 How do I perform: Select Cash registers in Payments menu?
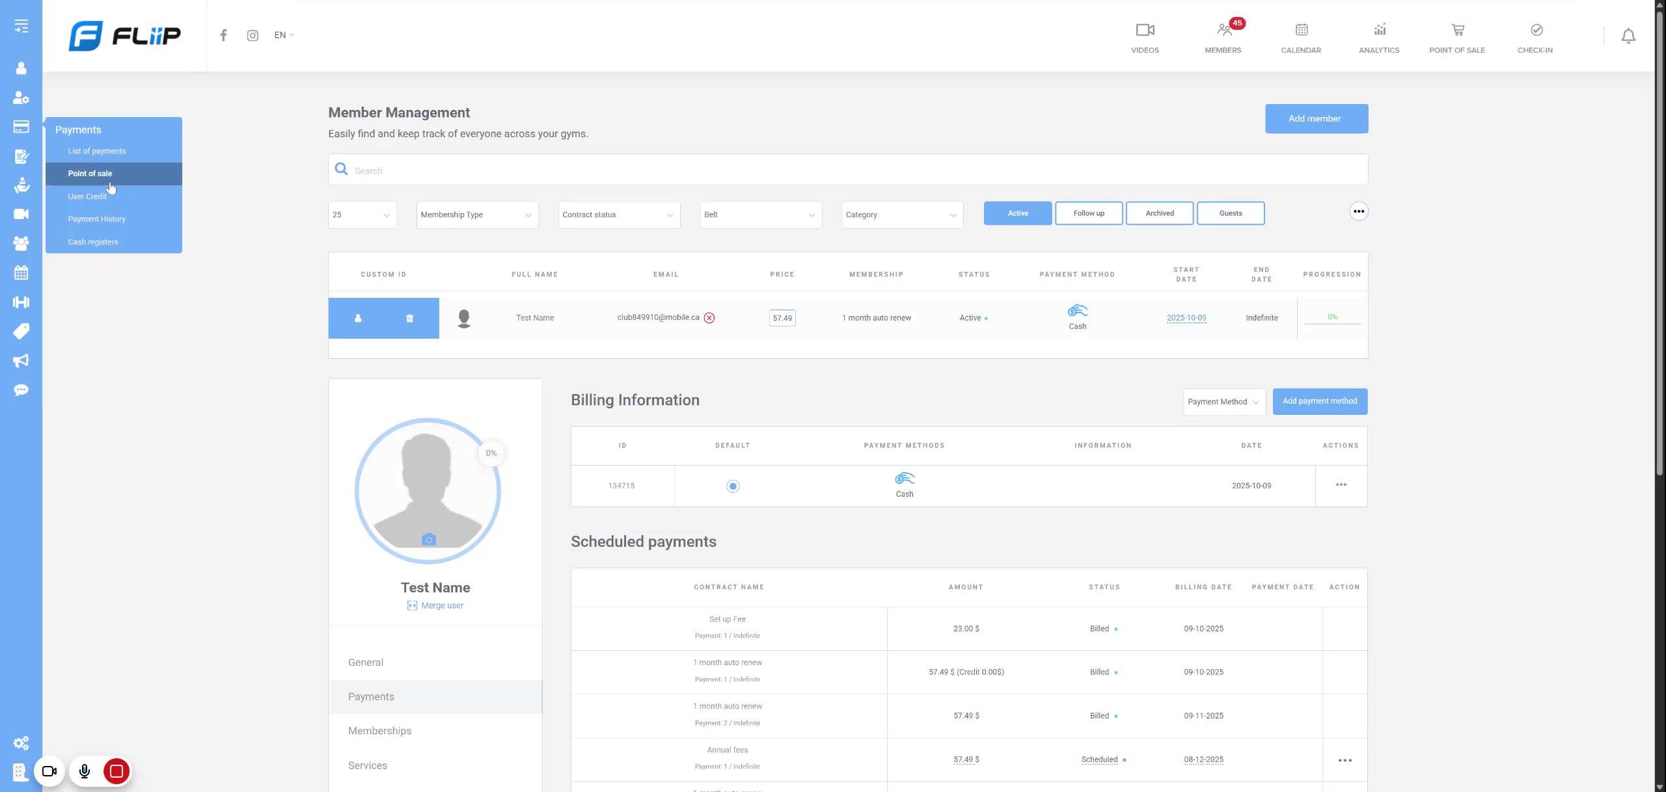tap(93, 242)
